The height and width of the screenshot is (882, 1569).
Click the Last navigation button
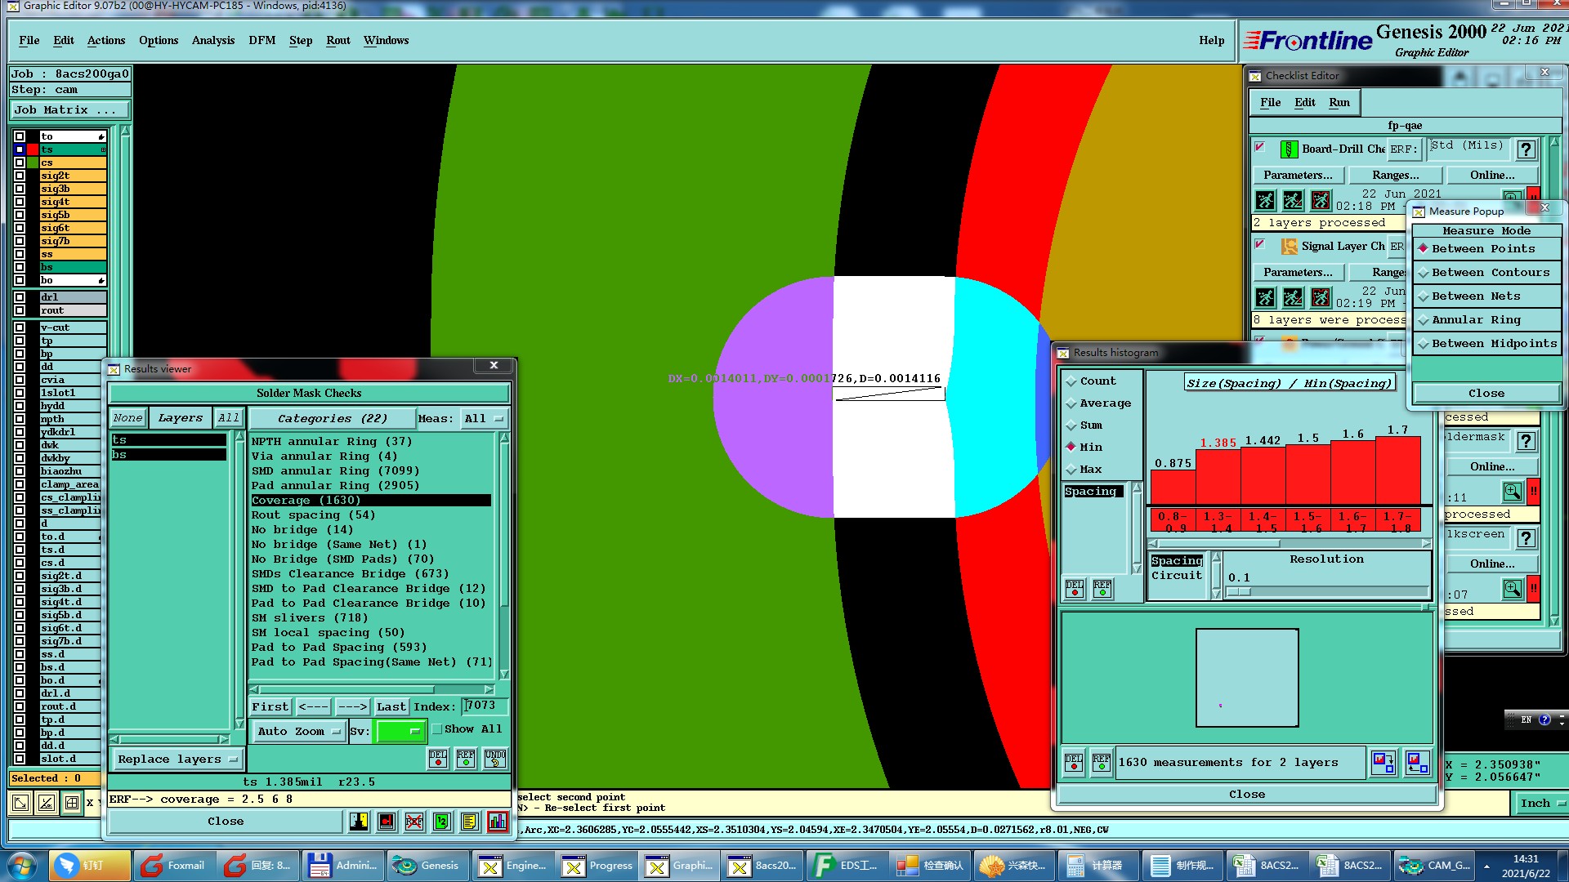[391, 707]
